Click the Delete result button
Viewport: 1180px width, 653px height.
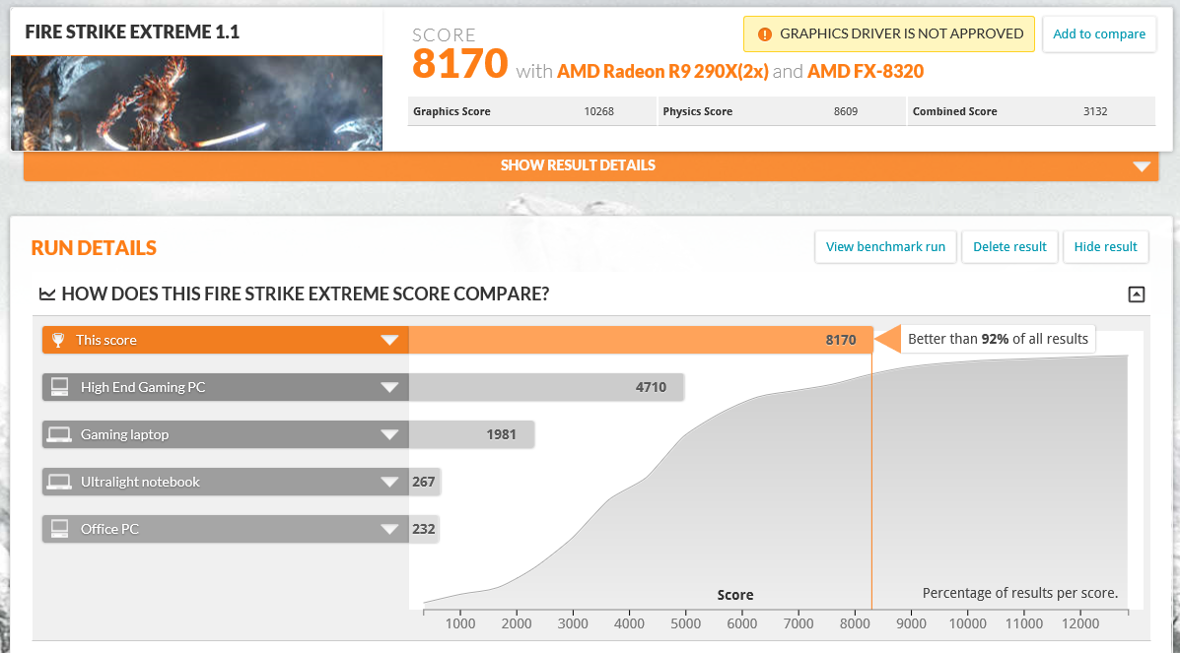pyautogui.click(x=1009, y=247)
